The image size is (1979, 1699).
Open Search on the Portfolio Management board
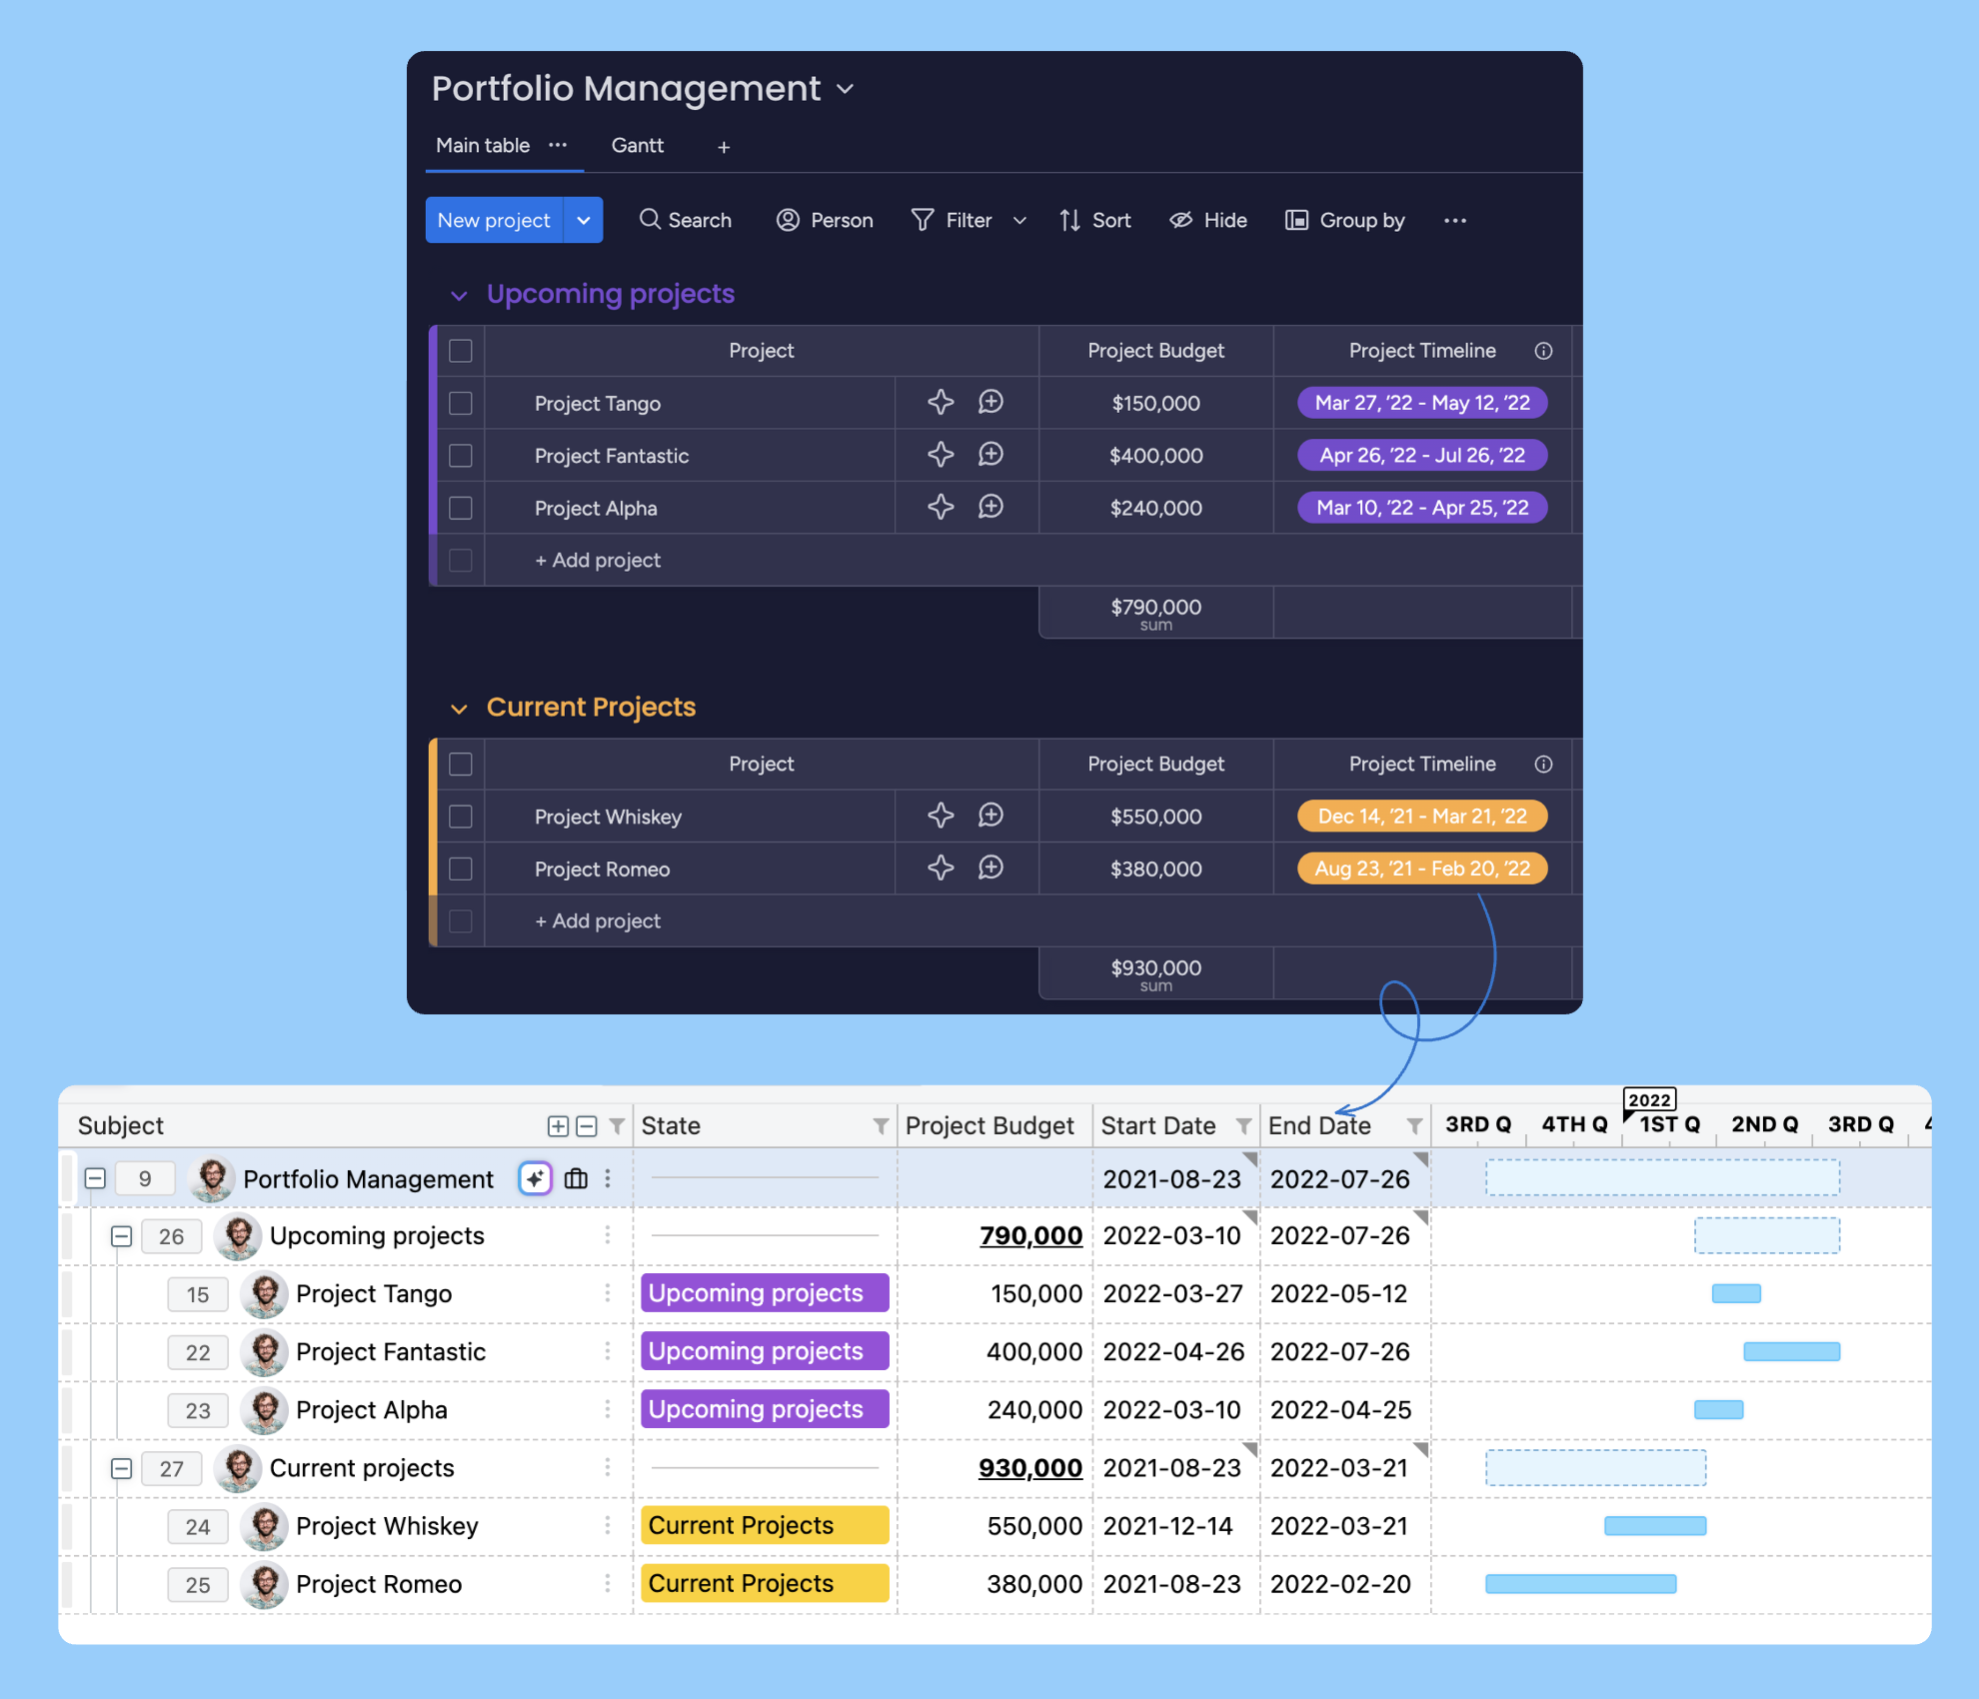pos(686,220)
